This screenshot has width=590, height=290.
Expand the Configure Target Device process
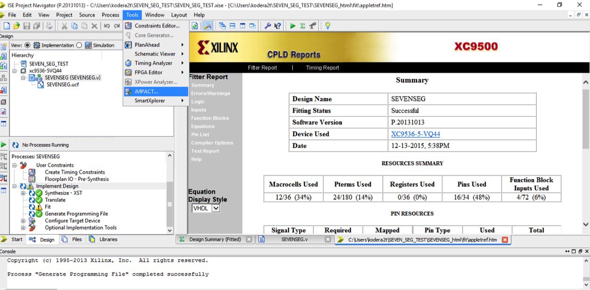coord(23,221)
